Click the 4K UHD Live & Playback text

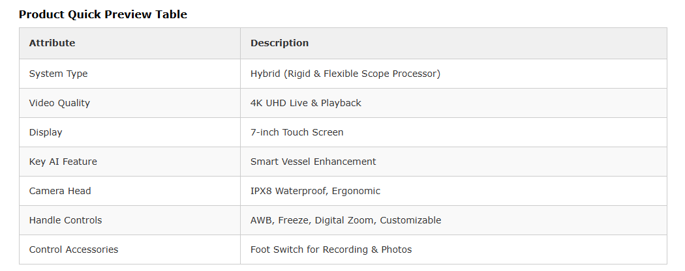click(305, 103)
